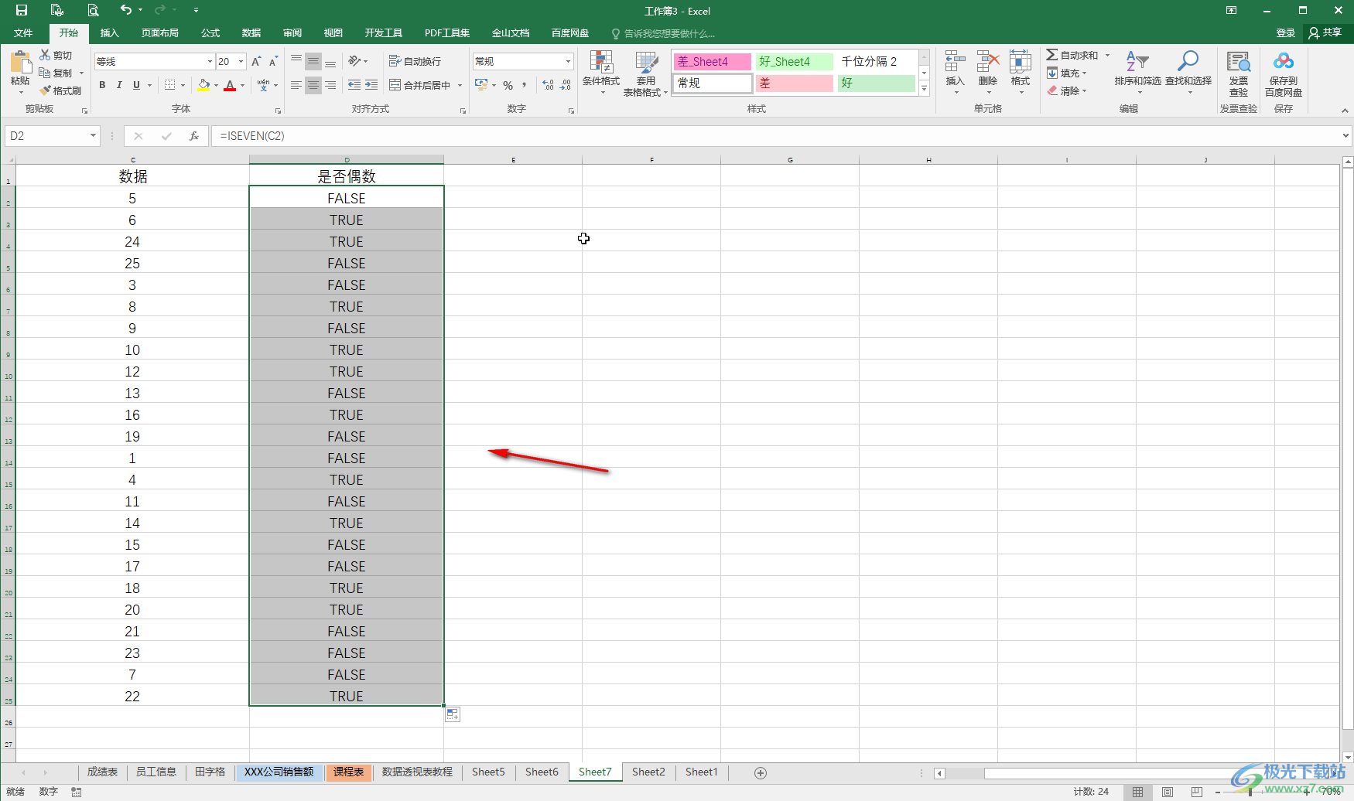The height and width of the screenshot is (801, 1354).
Task: Apply the 好 green cell style
Action: pos(876,83)
